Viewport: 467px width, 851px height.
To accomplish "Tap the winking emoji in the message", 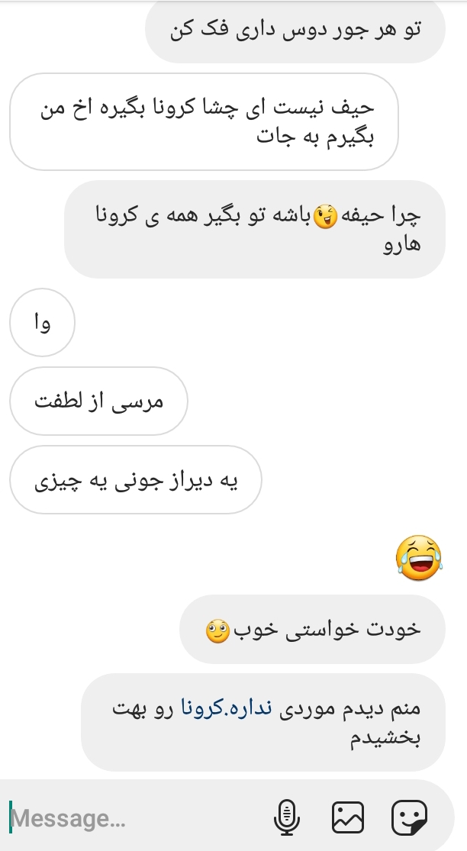I will pos(325,217).
